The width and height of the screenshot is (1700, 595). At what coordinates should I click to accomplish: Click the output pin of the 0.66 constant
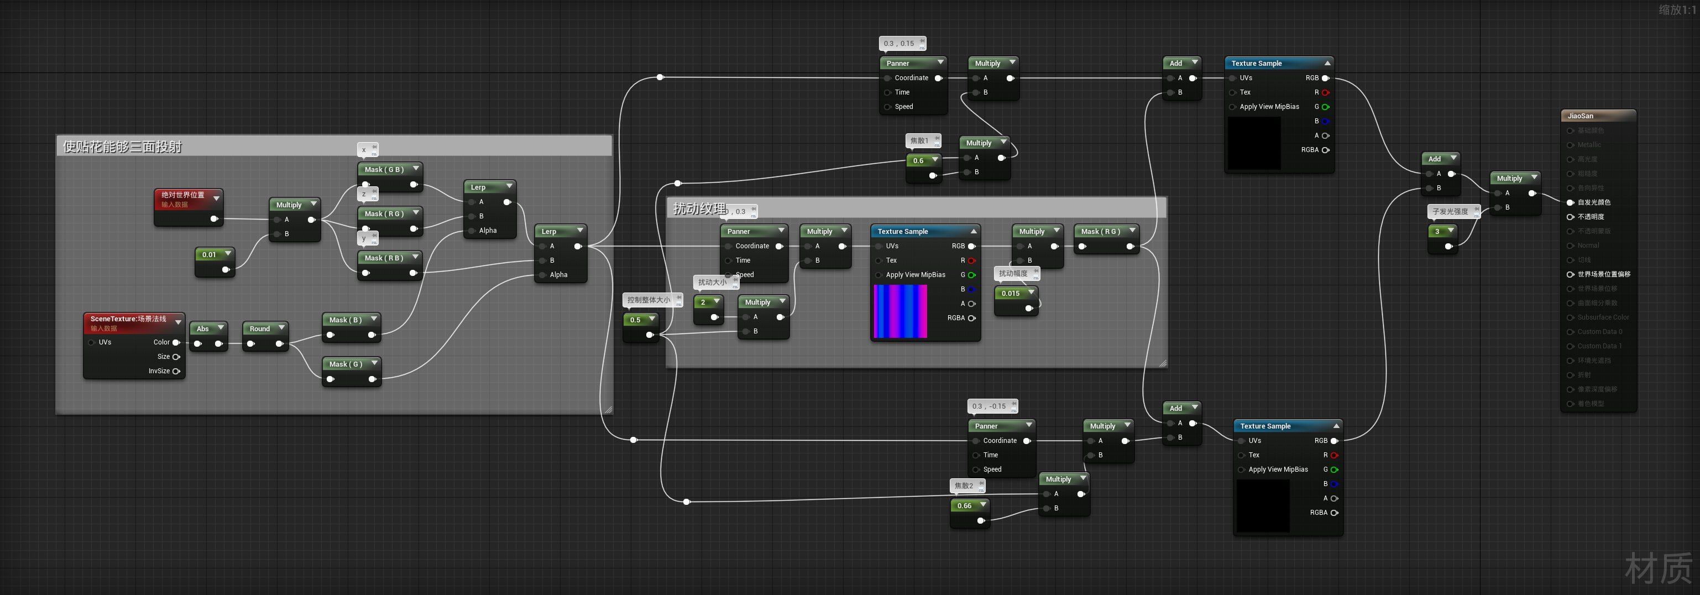coord(981,520)
